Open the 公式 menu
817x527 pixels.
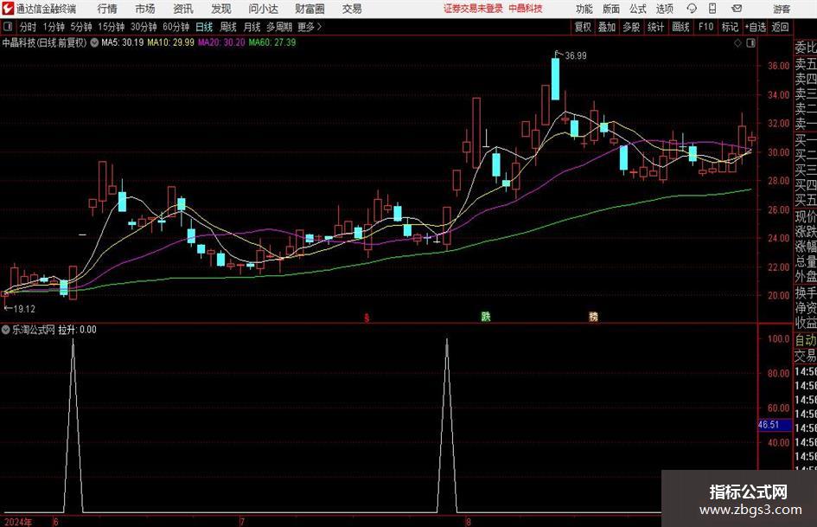[x=638, y=9]
